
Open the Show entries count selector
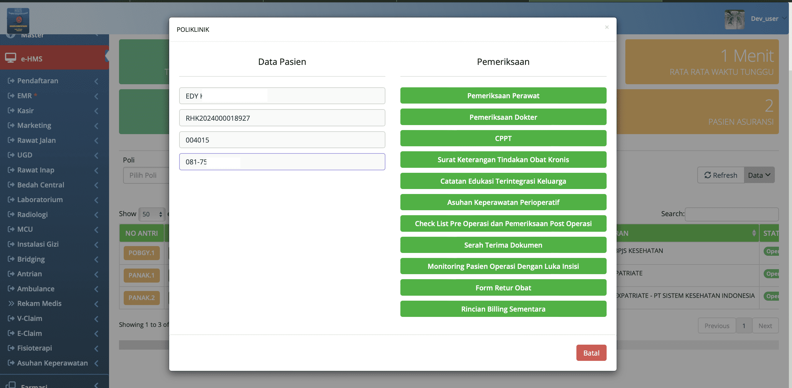[152, 214]
